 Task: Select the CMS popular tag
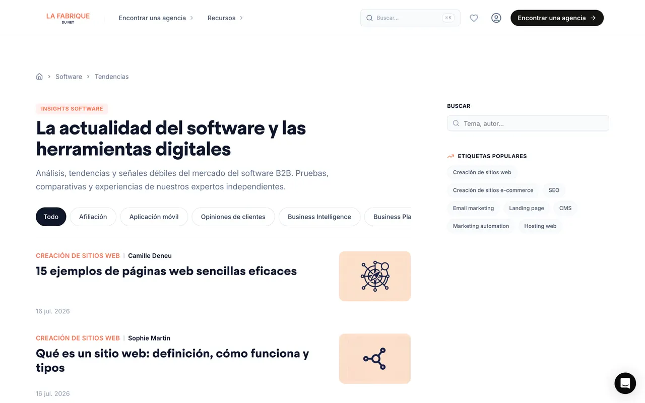pos(565,208)
